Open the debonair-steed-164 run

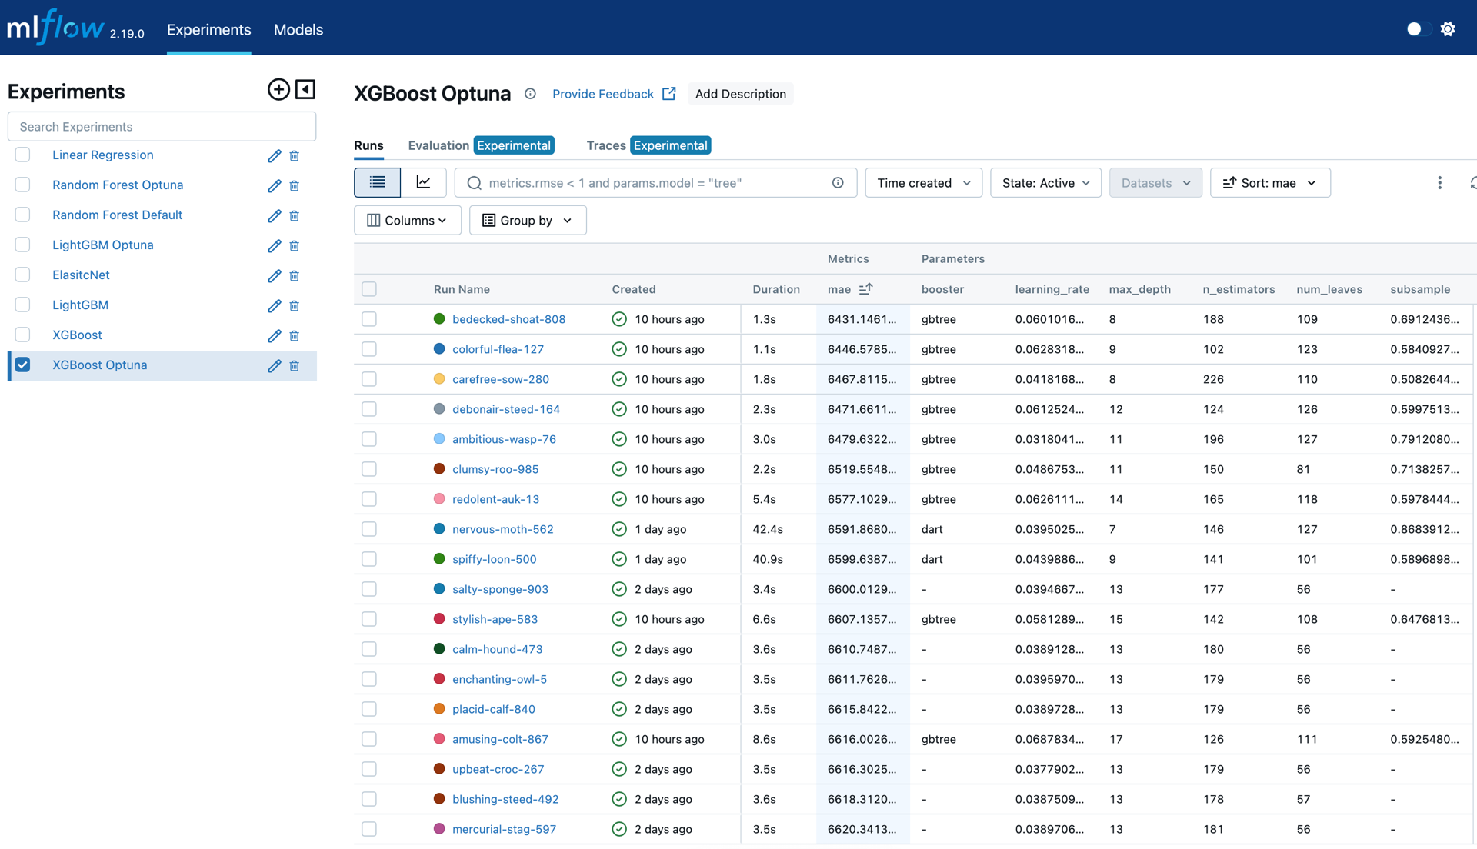[505, 409]
